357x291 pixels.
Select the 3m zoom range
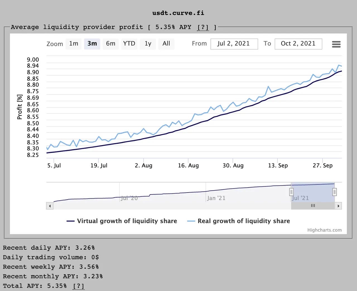pos(92,44)
